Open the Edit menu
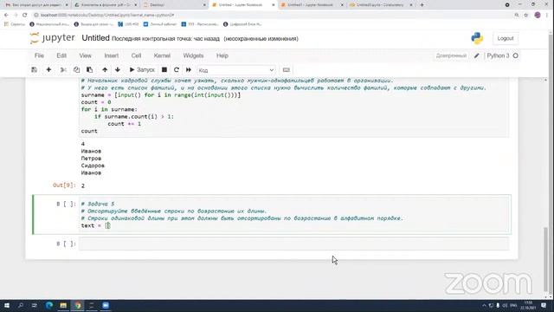Viewport: 554px width, 312px height. [61, 55]
